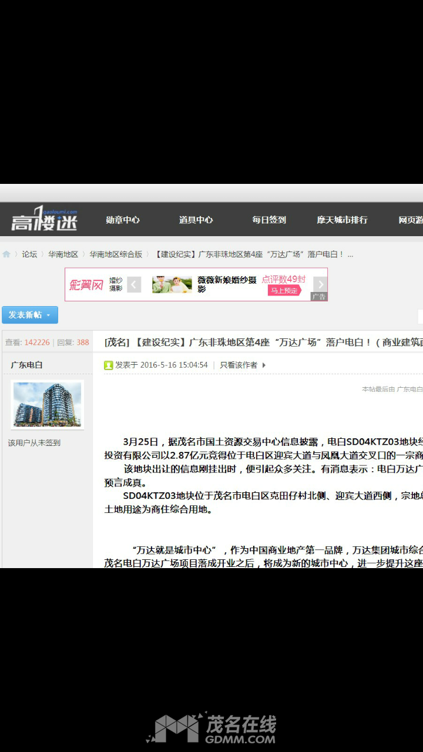Open the 每日签到 menu item
The image size is (423, 752).
click(x=269, y=220)
